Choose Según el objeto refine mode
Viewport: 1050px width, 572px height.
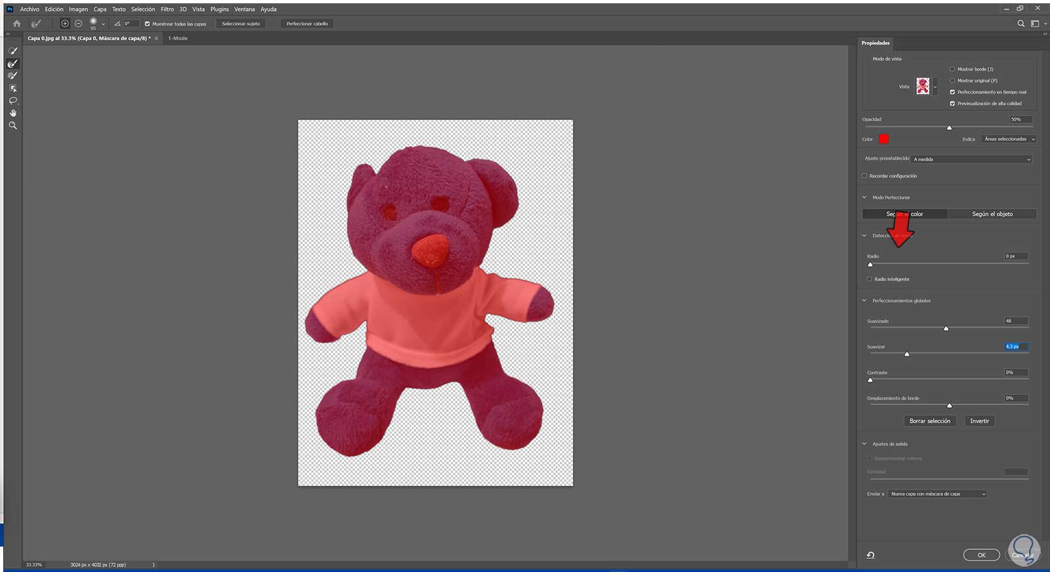pos(992,214)
